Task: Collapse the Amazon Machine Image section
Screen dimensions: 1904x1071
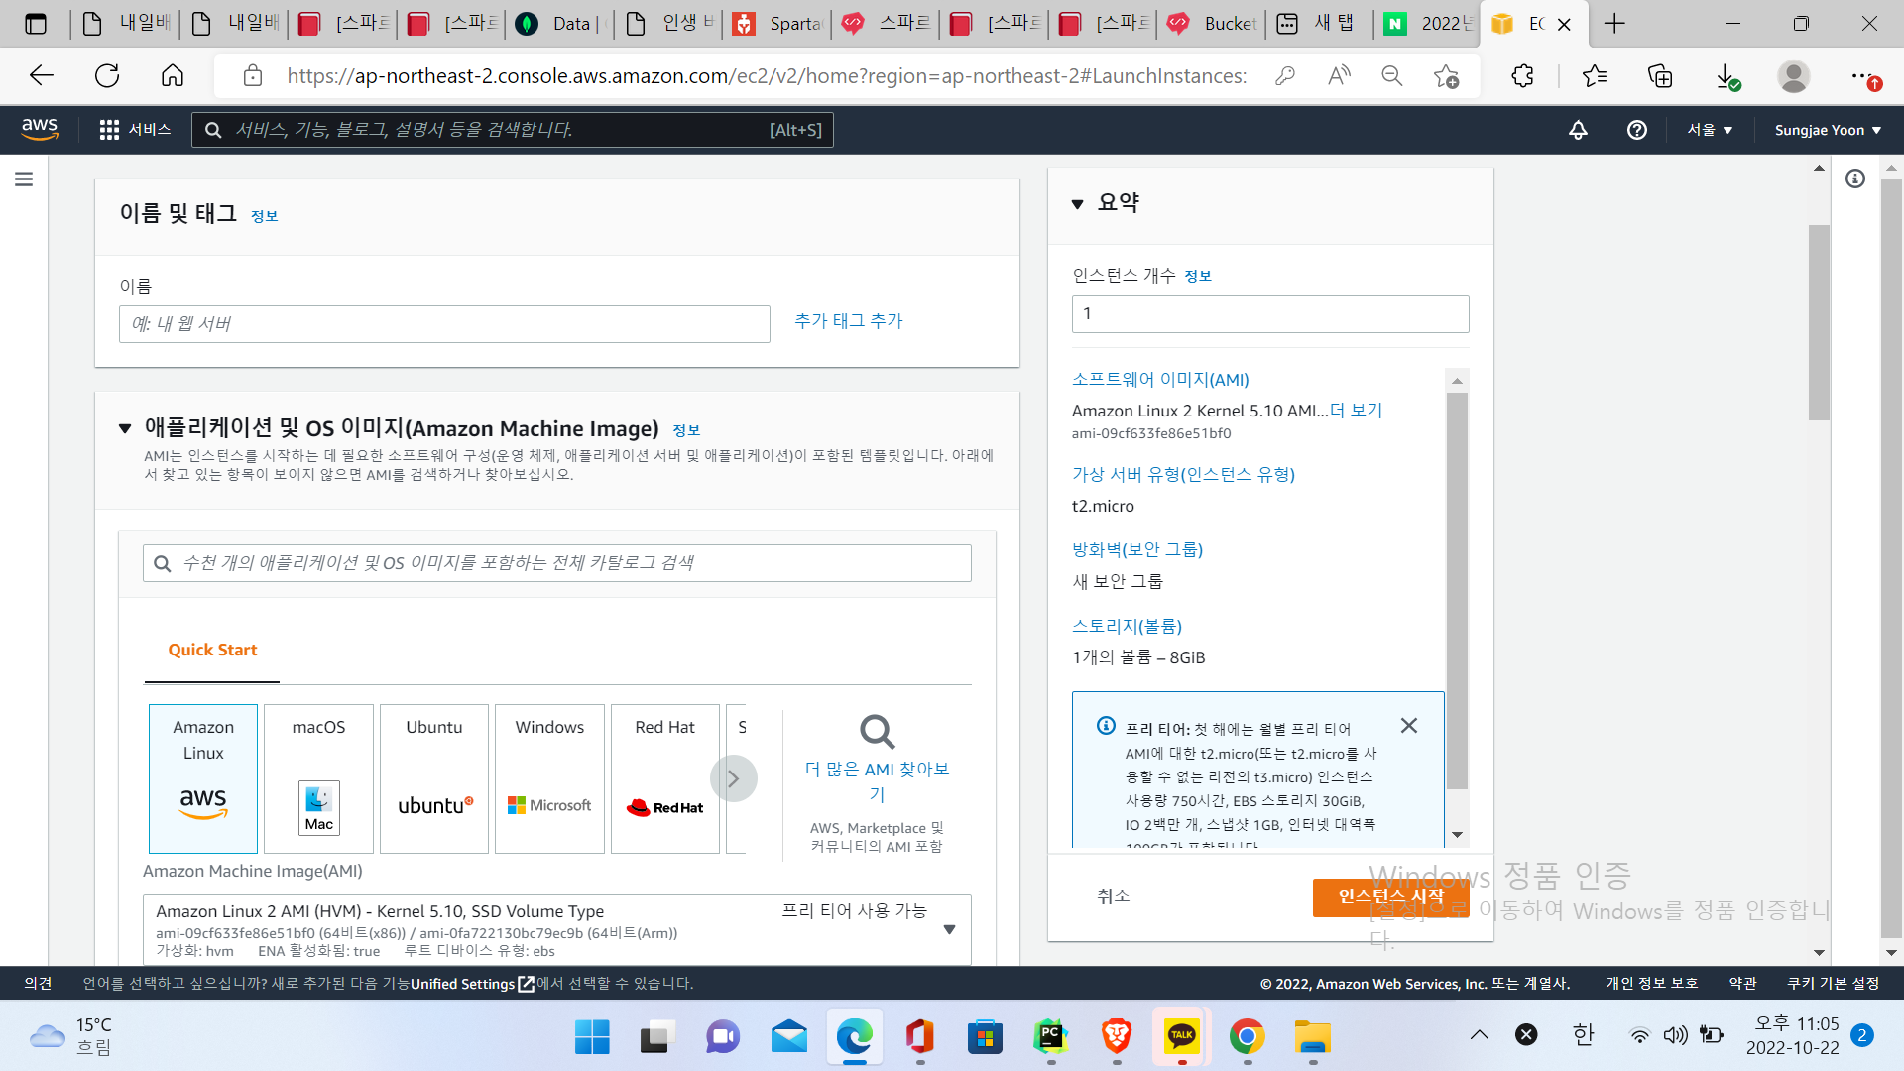Action: click(125, 428)
